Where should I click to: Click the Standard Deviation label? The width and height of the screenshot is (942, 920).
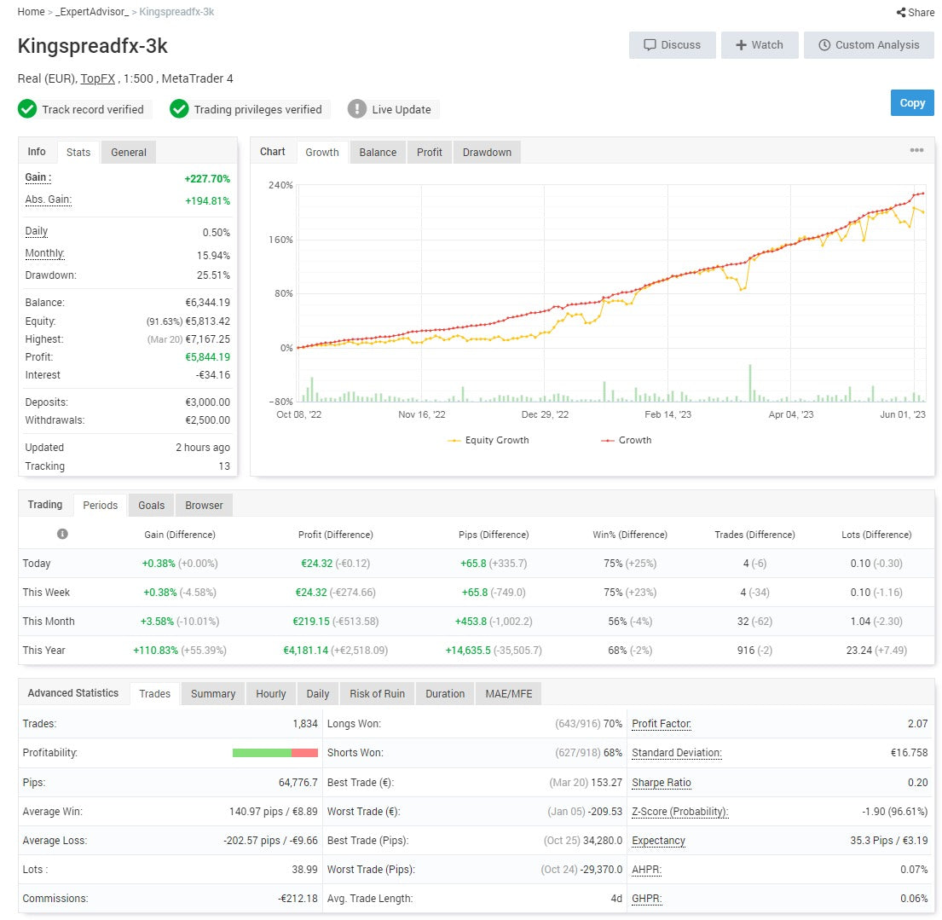click(x=677, y=752)
